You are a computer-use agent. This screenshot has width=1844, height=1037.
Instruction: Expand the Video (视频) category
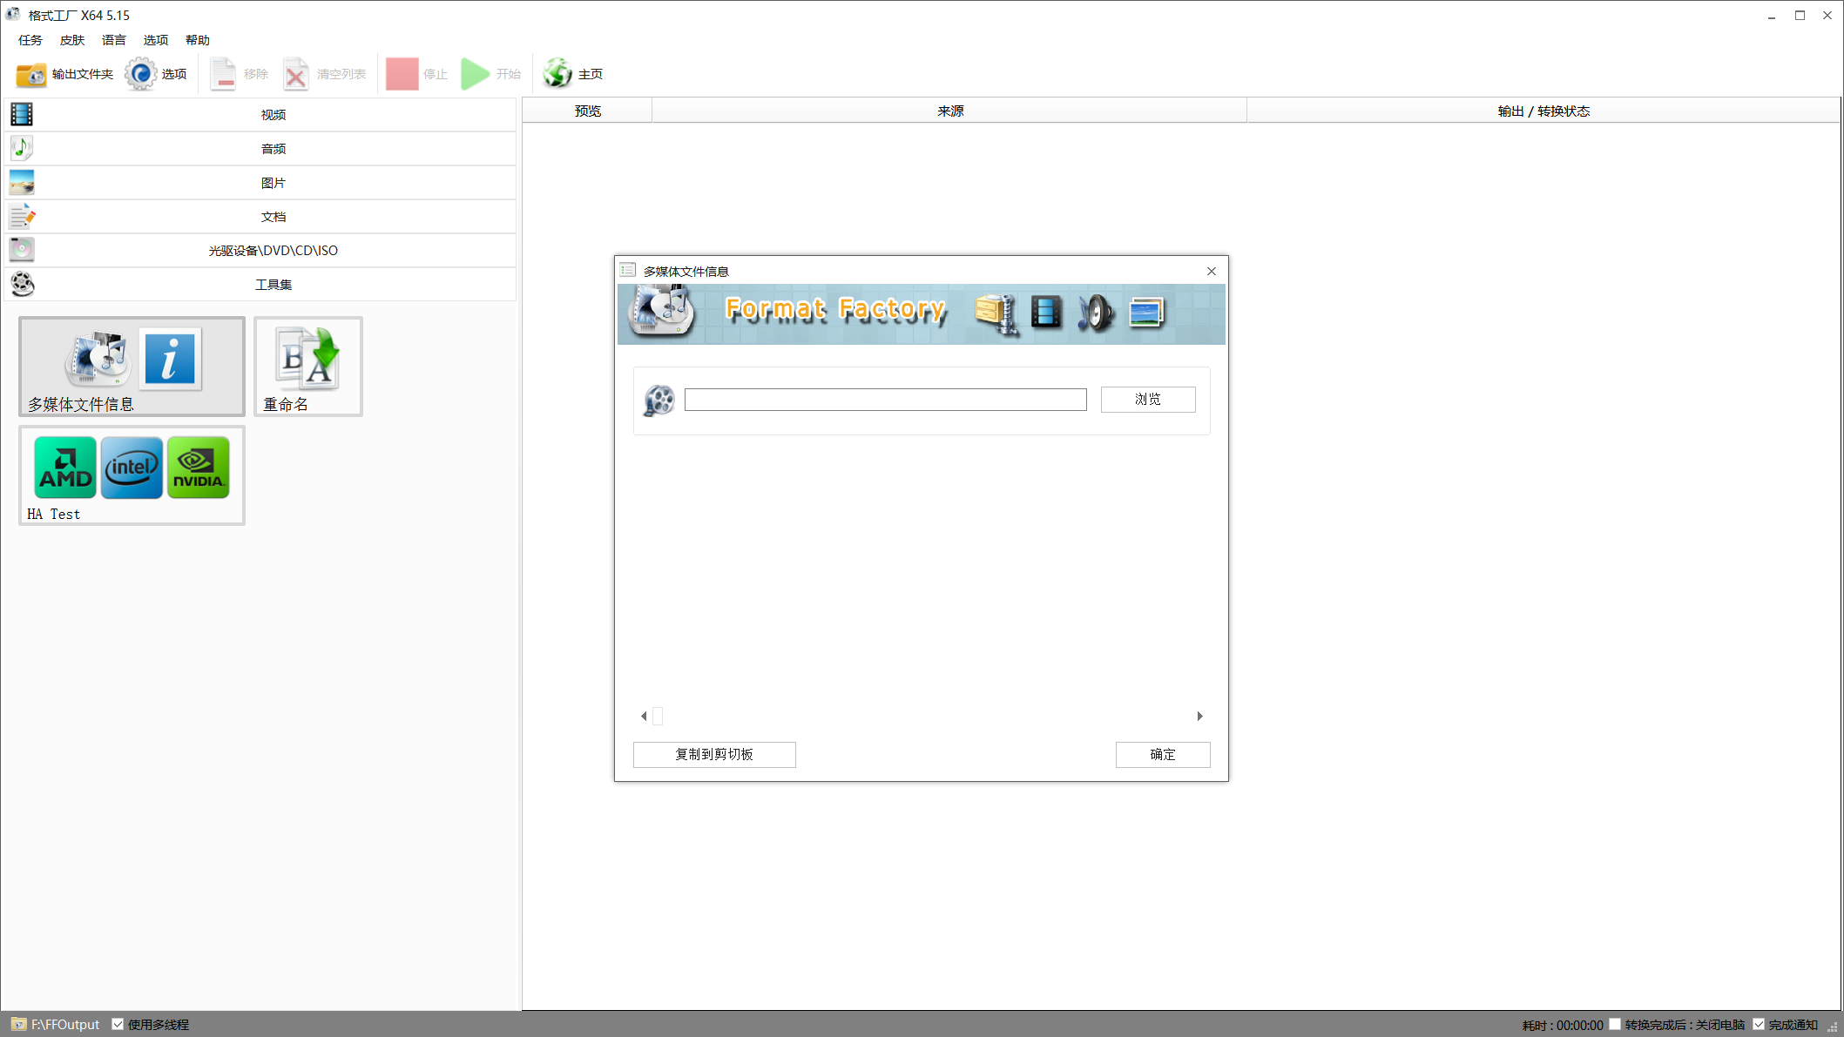tap(261, 115)
